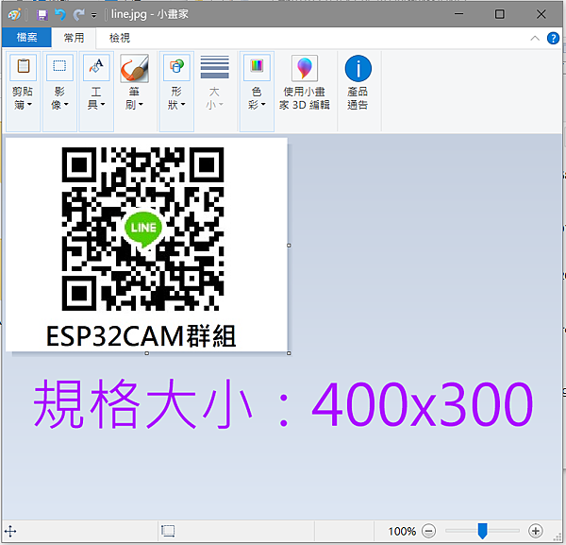Open the 檔案 file menu
The image size is (566, 545).
pos(26,37)
